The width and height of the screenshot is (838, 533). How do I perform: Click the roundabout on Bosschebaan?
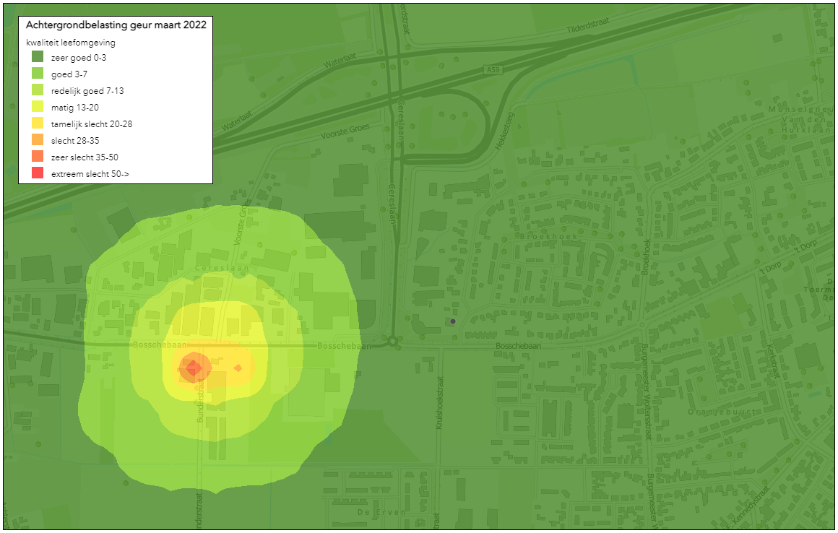point(392,341)
